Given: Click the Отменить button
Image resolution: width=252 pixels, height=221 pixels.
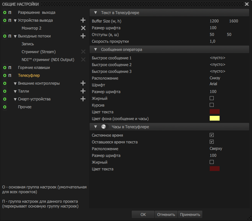Looking at the screenshot, I should [166, 215].
